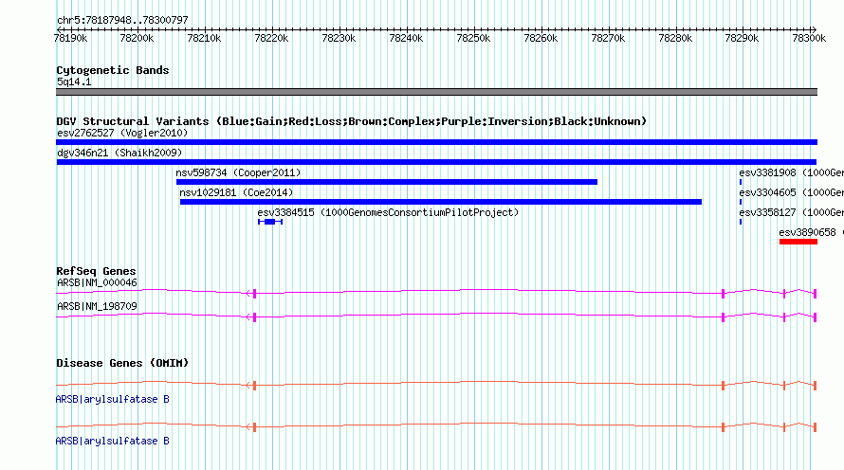This screenshot has width=844, height=470.
Task: Click the chr5:78187948..78300797 coordinate label
Action: [122, 20]
